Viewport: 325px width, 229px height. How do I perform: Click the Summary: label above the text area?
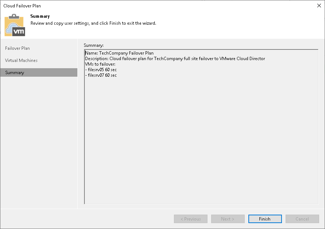point(92,45)
